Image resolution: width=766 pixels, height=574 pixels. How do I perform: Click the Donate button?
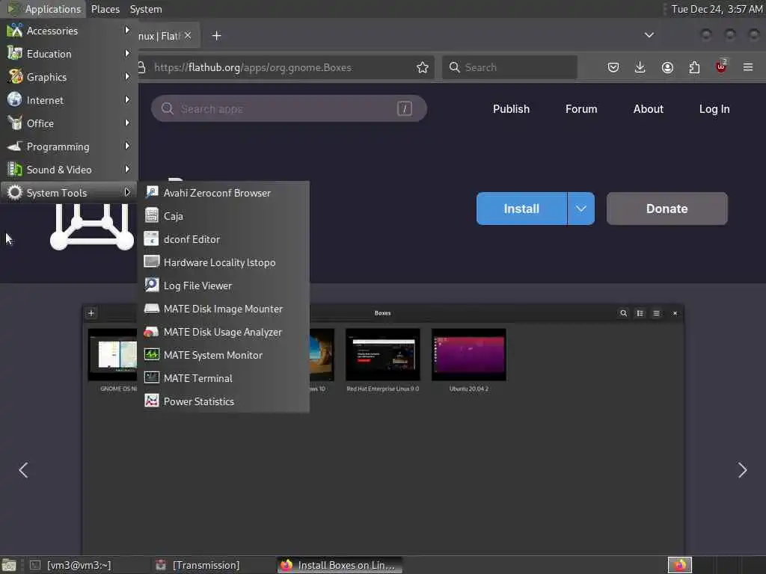click(667, 209)
